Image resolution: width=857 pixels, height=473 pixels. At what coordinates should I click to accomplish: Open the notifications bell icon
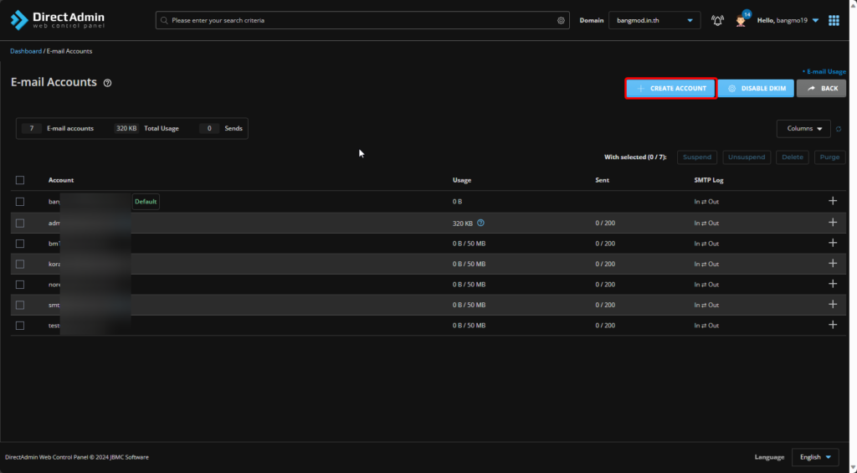(717, 20)
